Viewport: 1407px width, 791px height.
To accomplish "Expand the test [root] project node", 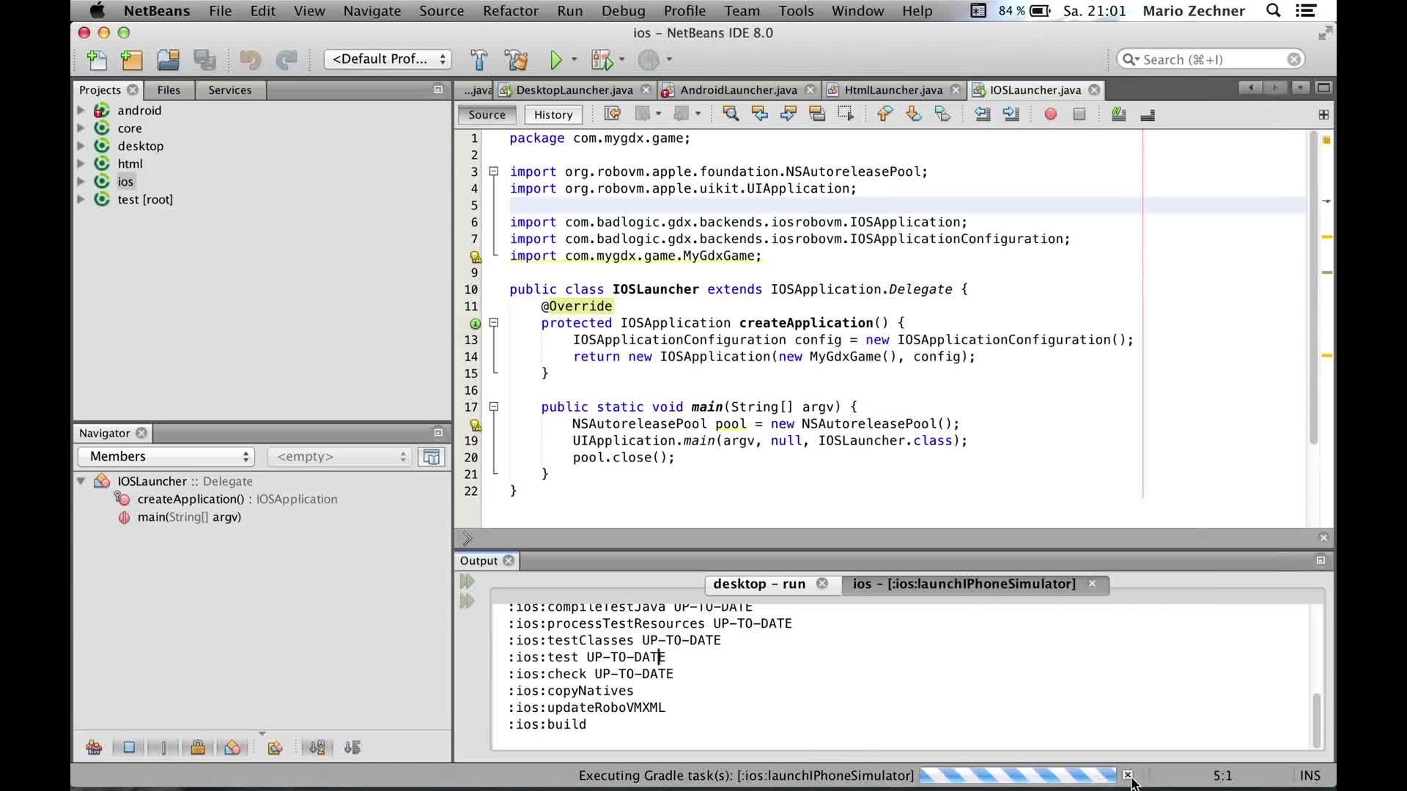I will (x=81, y=199).
